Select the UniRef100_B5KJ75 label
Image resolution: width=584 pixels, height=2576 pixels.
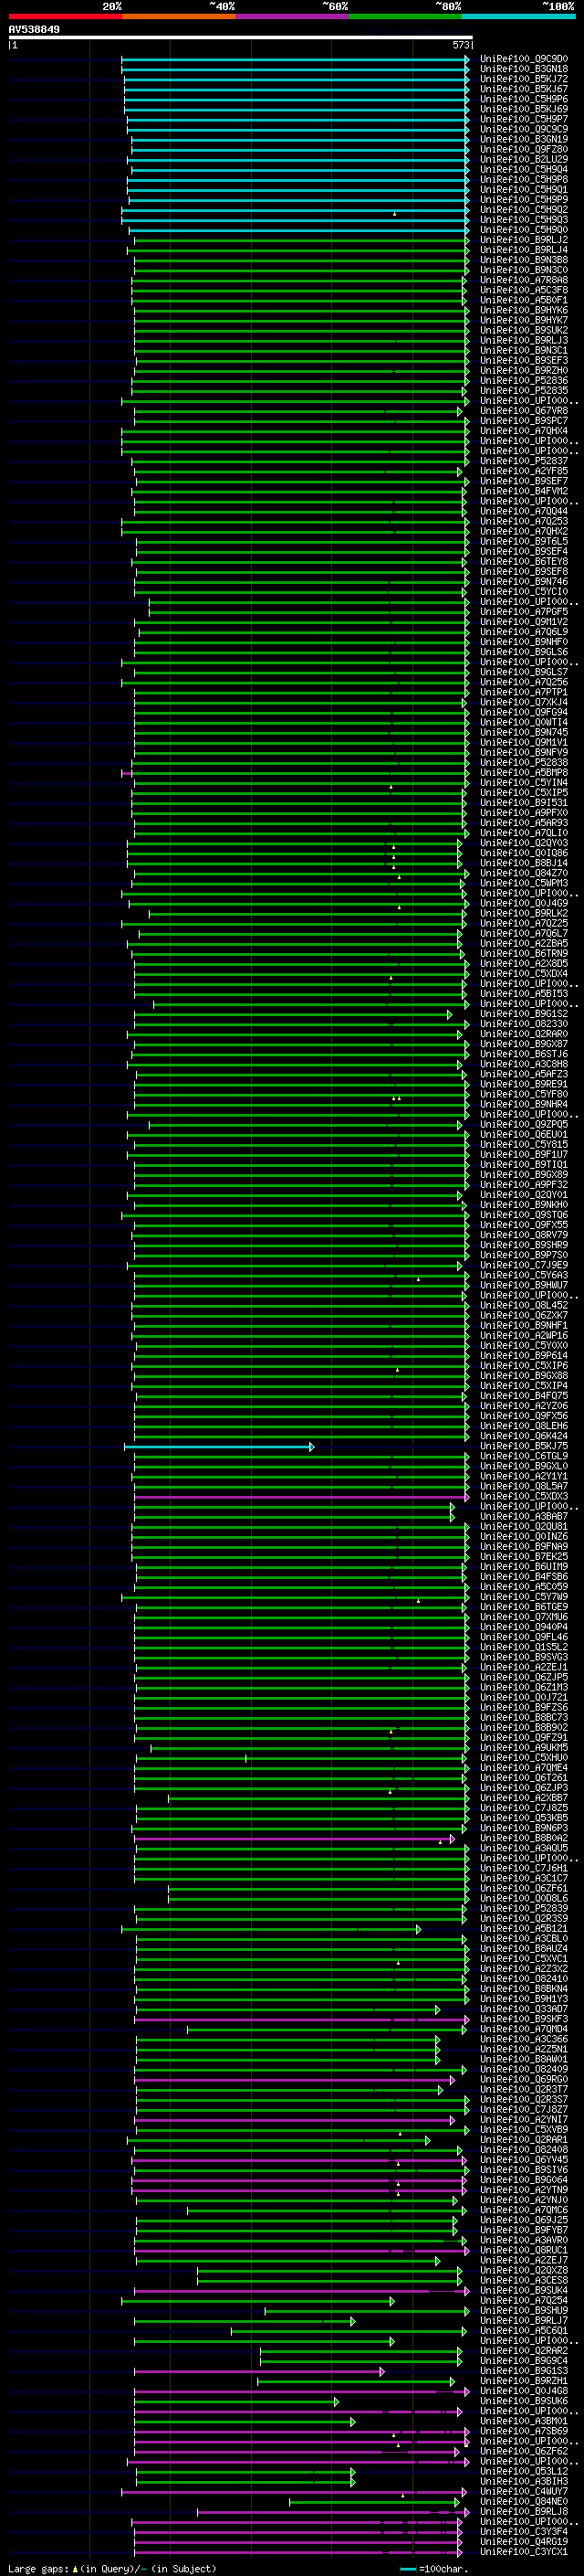pos(524,1446)
